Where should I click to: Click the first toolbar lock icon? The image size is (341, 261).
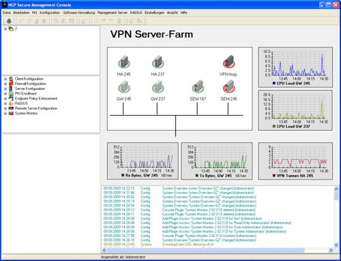coord(9,21)
